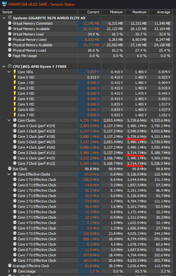This screenshot has width=176, height=276.
Task: Click the Minimum column header
Action: [116, 12]
